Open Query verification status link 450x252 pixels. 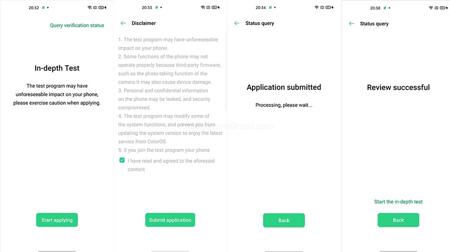click(77, 25)
